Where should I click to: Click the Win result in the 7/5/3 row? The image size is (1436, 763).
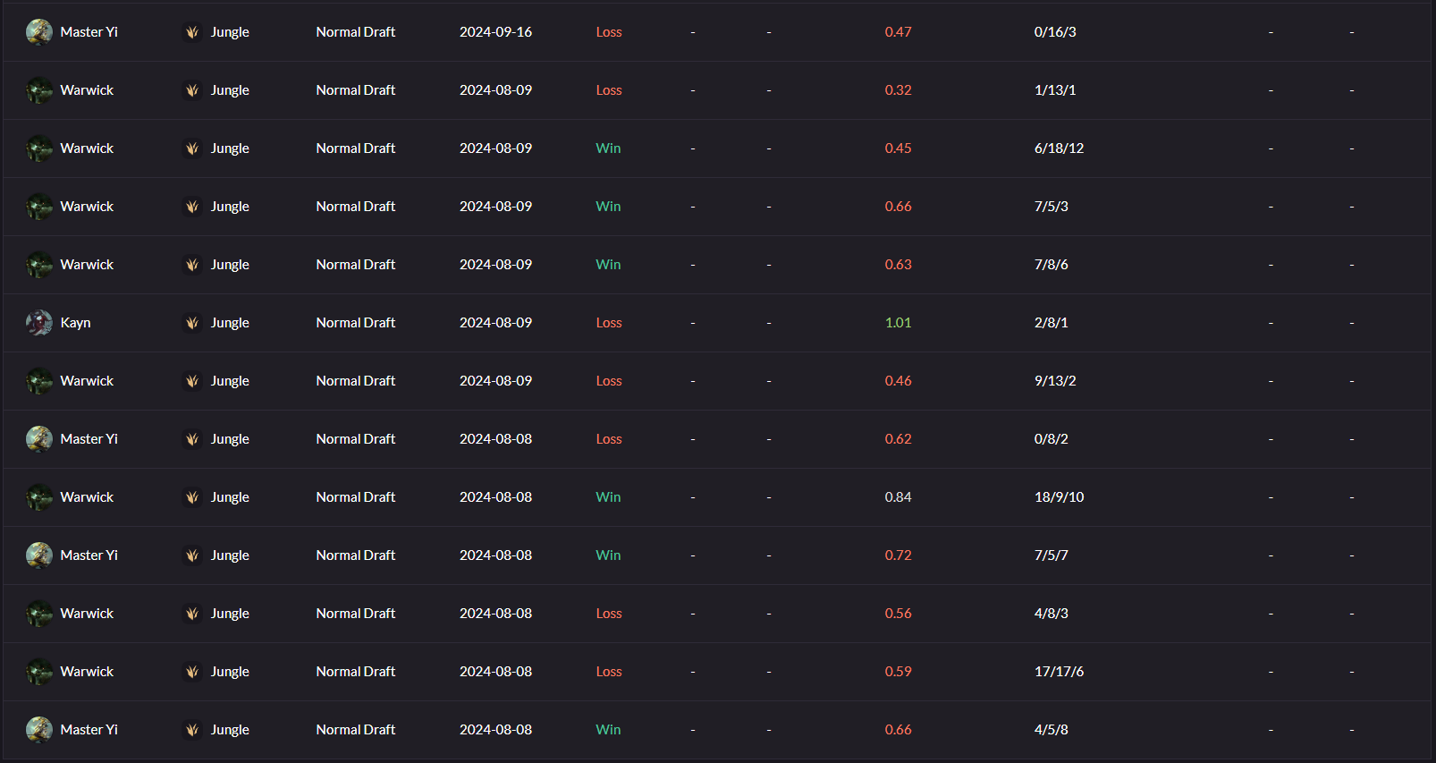(x=608, y=207)
